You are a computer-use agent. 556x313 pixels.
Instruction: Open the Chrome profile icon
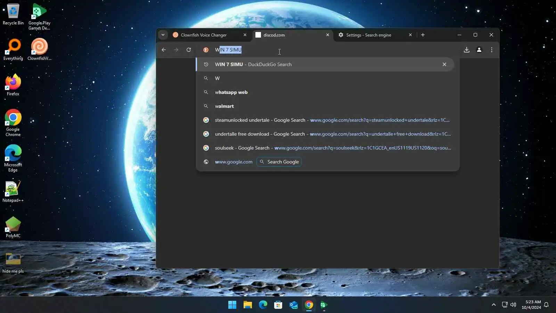(479, 50)
